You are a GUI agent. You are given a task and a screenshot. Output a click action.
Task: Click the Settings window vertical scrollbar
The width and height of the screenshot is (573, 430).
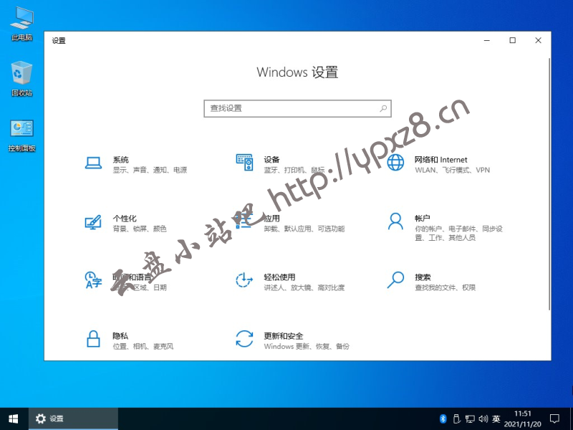point(549,185)
